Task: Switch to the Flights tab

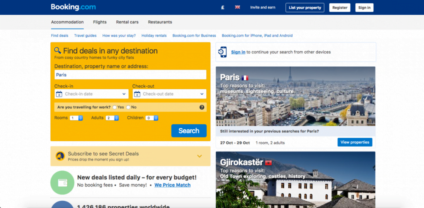Action: pos(100,22)
